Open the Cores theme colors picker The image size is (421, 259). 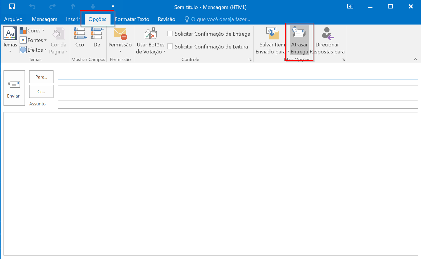point(32,31)
